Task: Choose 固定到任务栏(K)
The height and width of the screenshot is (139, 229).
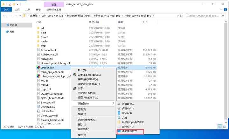Action: pyautogui.click(x=87, y=93)
